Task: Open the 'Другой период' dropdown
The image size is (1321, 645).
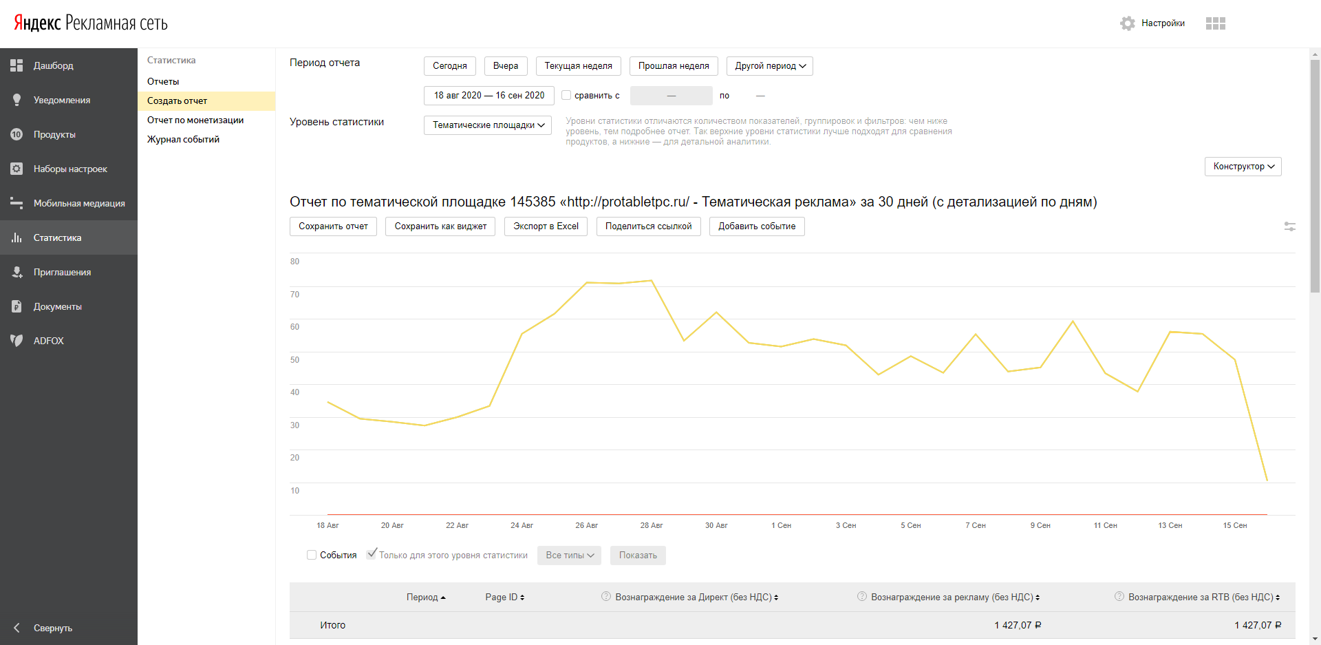Action: pyautogui.click(x=769, y=66)
